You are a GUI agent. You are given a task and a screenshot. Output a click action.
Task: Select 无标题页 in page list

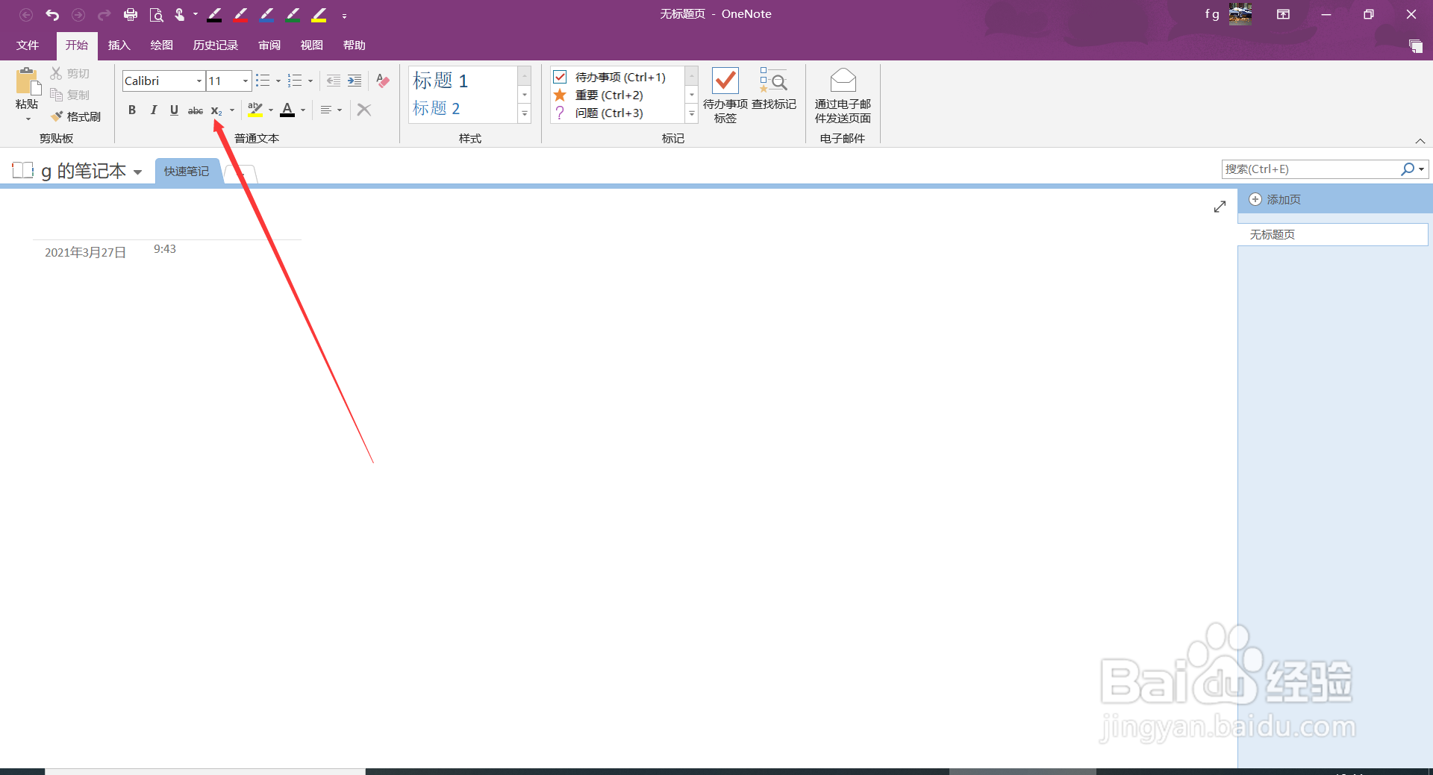pos(1332,235)
